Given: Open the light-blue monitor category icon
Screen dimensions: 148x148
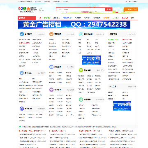Looking at the screenshot, I should pyautogui.click(x=22, y=73).
